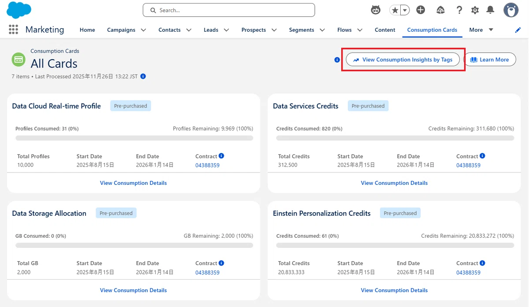Expand the Leads tab chevron
The height and width of the screenshot is (307, 529).
(226, 30)
